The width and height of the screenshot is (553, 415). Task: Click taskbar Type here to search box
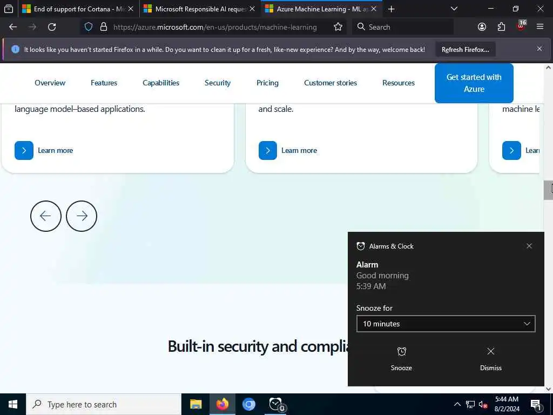click(x=104, y=404)
